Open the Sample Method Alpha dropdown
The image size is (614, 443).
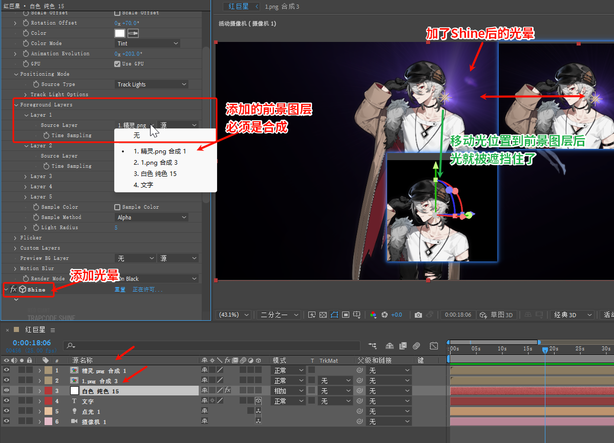click(x=152, y=217)
